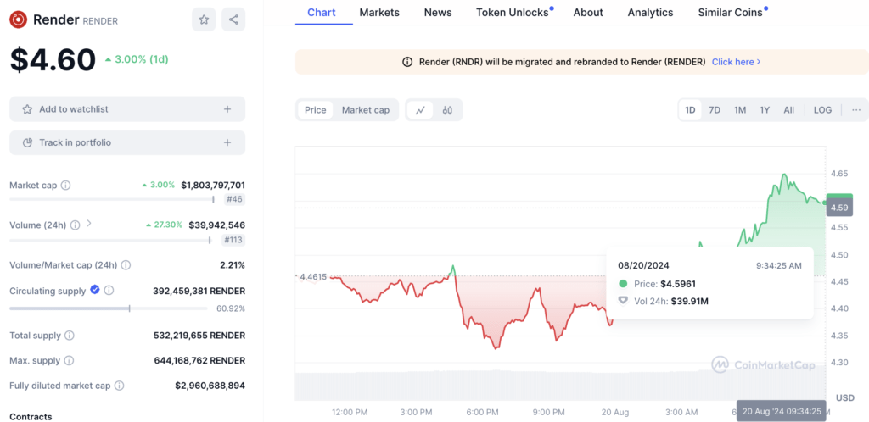Click the Market cap info icon

point(66,186)
